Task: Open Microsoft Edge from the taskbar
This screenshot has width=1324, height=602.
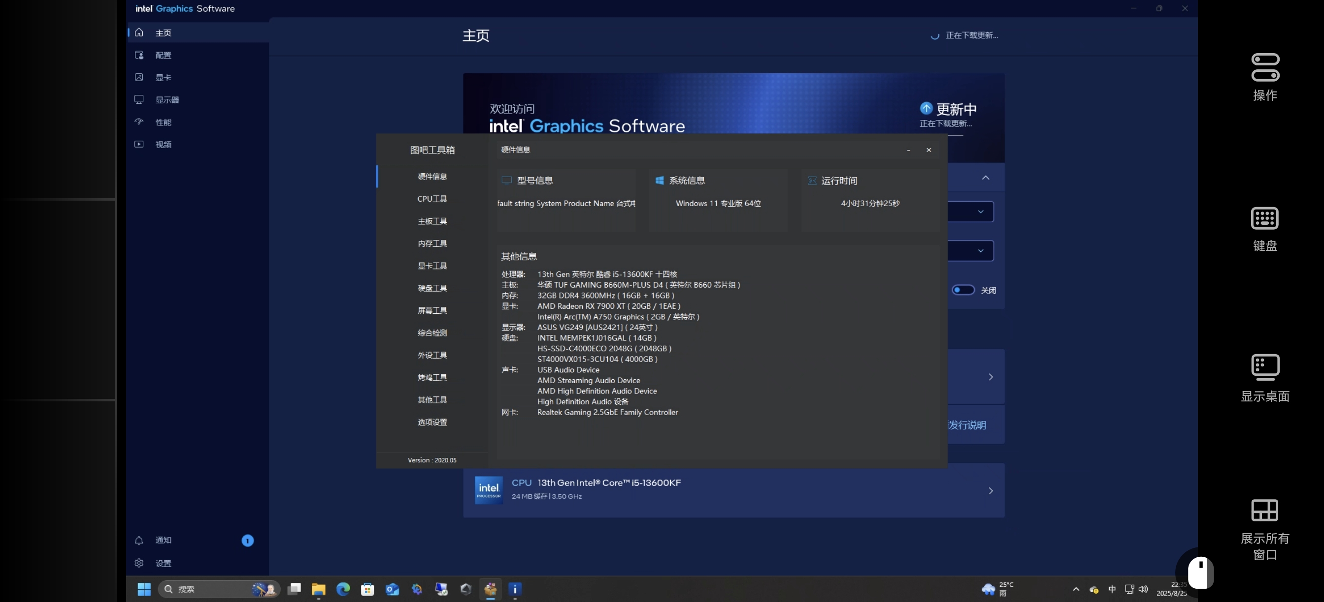Action: (x=343, y=589)
